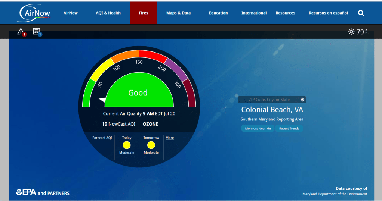The image size is (382, 201).
Task: Click Tomorrow's yellow Moderate forecast circle
Action: coord(151,145)
